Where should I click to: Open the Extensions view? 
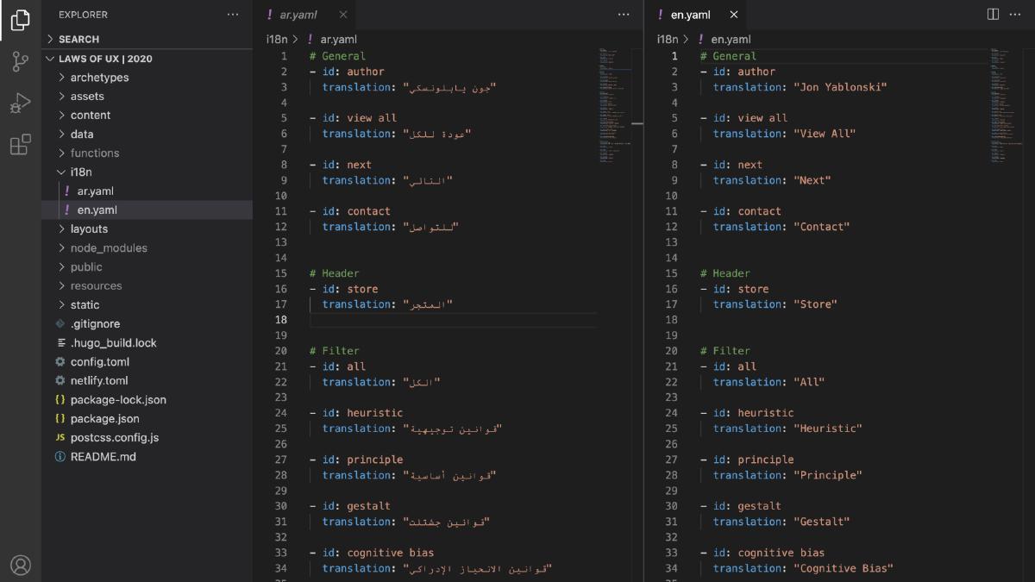click(21, 144)
